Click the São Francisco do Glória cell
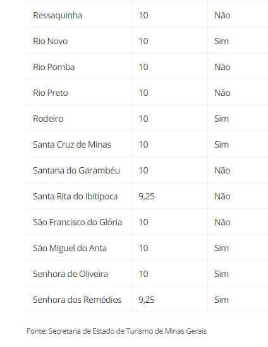The height and width of the screenshot is (347, 268). point(77,223)
